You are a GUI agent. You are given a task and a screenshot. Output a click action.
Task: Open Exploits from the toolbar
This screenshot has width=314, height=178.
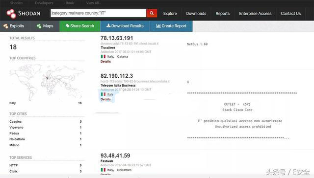tap(14, 26)
